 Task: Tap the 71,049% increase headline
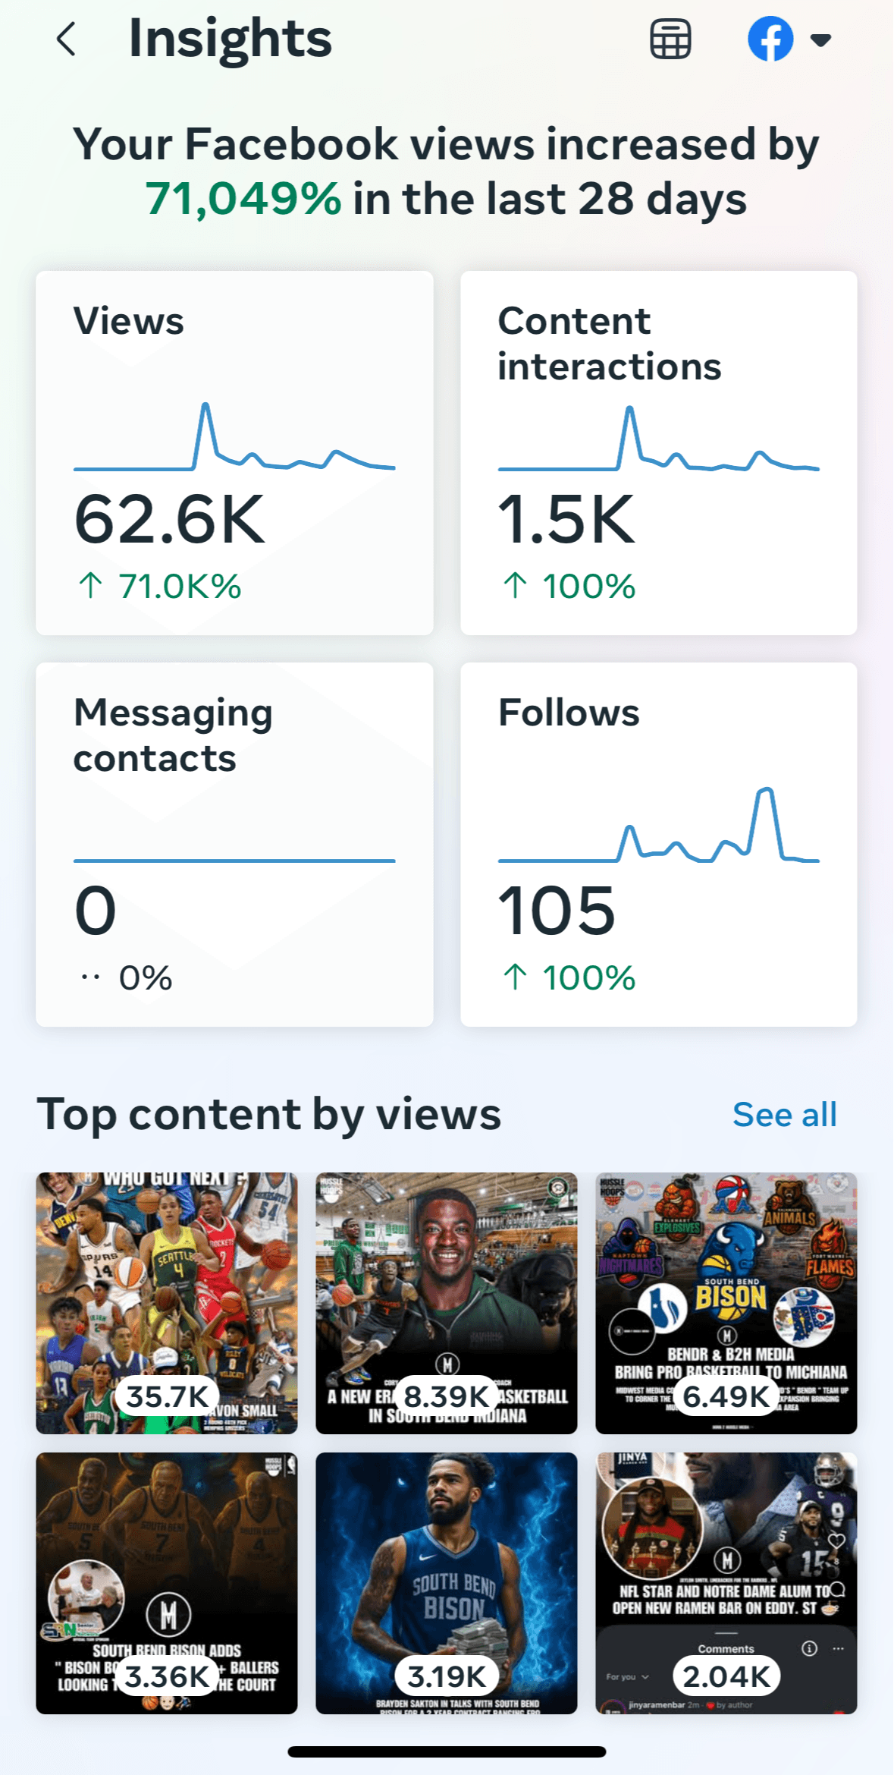(x=446, y=172)
